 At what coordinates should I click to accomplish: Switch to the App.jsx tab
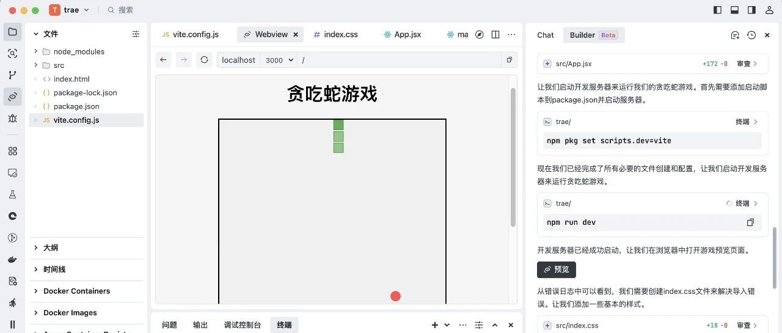[402, 35]
